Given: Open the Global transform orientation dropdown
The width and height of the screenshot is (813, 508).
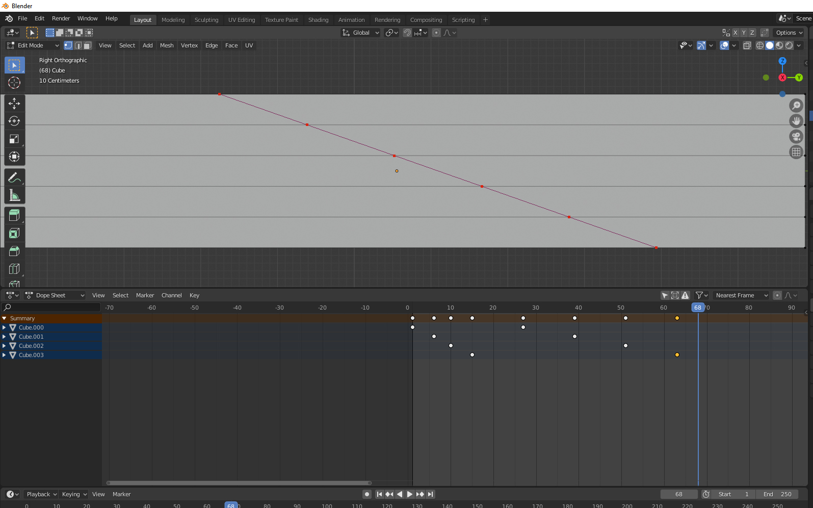Looking at the screenshot, I should point(361,33).
